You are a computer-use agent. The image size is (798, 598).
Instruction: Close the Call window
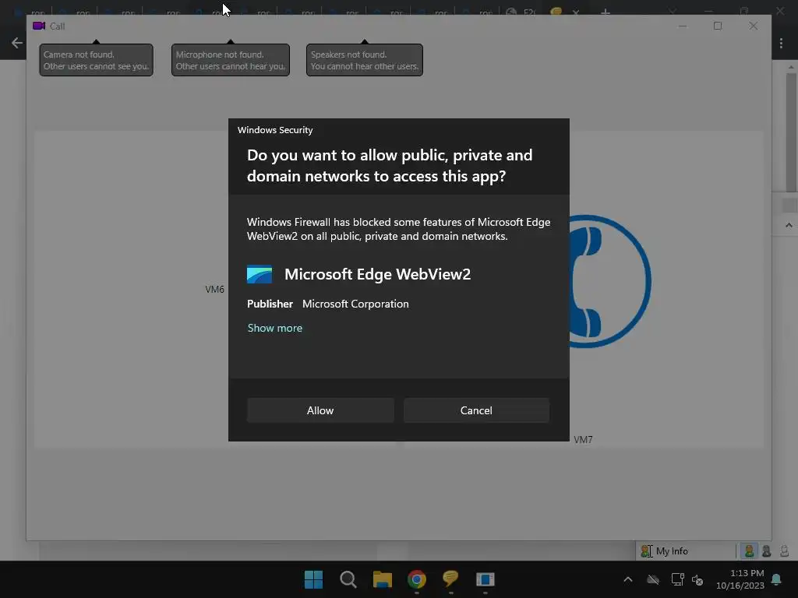(x=754, y=26)
